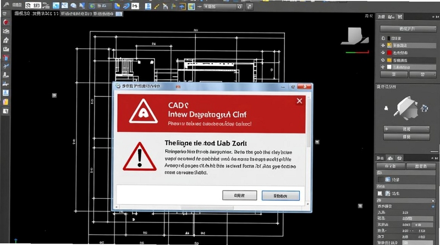
Task: Click the wide button at top of layers panel
Action: click(x=408, y=29)
